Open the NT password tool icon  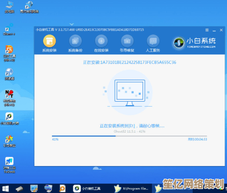click(9, 98)
